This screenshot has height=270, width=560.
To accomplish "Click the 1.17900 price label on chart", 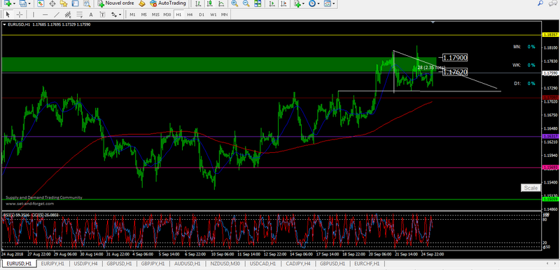I will pos(455,58).
